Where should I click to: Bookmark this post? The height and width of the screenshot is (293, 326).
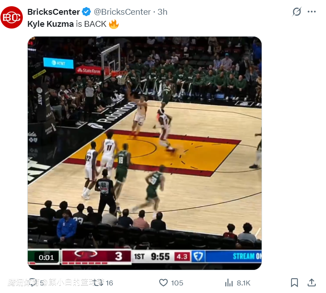point(294,283)
